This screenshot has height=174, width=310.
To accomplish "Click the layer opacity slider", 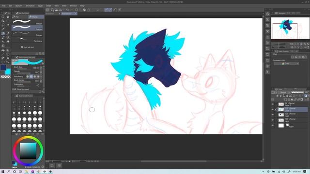I will (x=297, y=92).
